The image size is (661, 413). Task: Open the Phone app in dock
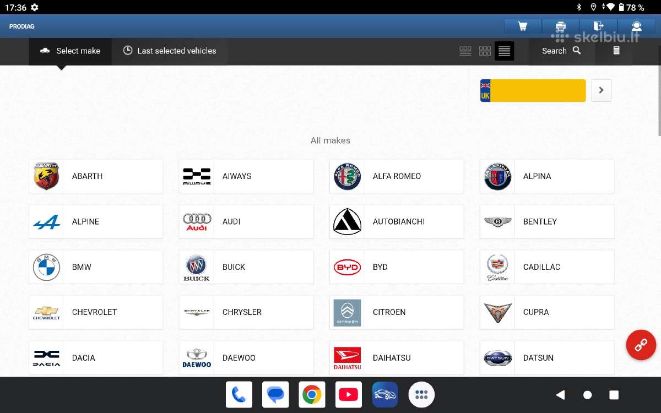pyautogui.click(x=239, y=394)
